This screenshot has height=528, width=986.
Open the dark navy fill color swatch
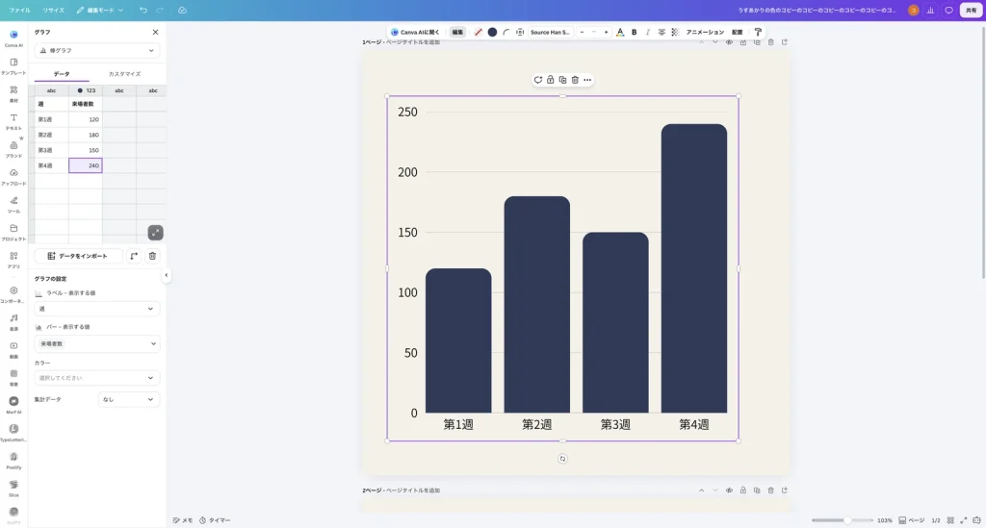[492, 32]
